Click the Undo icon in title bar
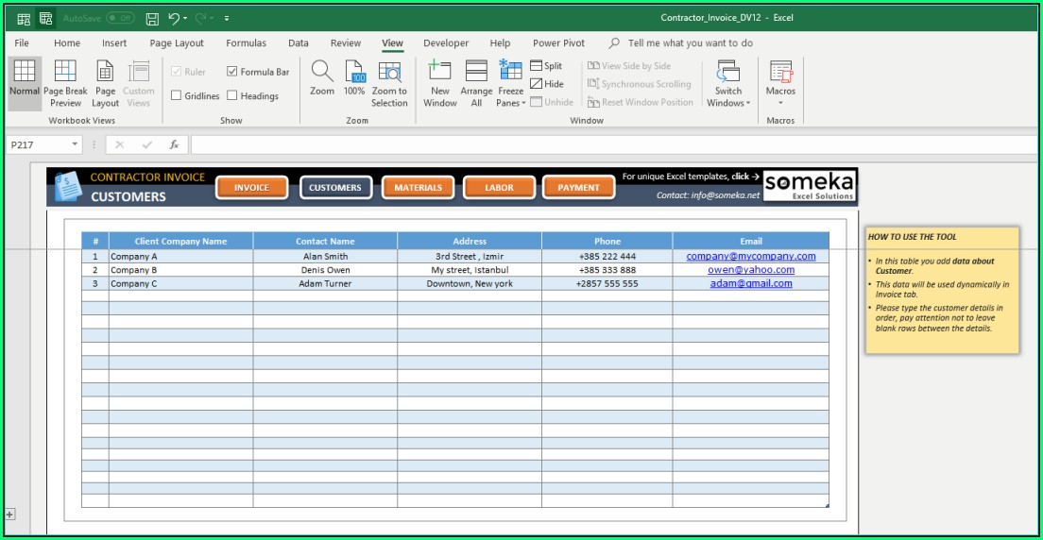1043x540 pixels. click(x=174, y=18)
